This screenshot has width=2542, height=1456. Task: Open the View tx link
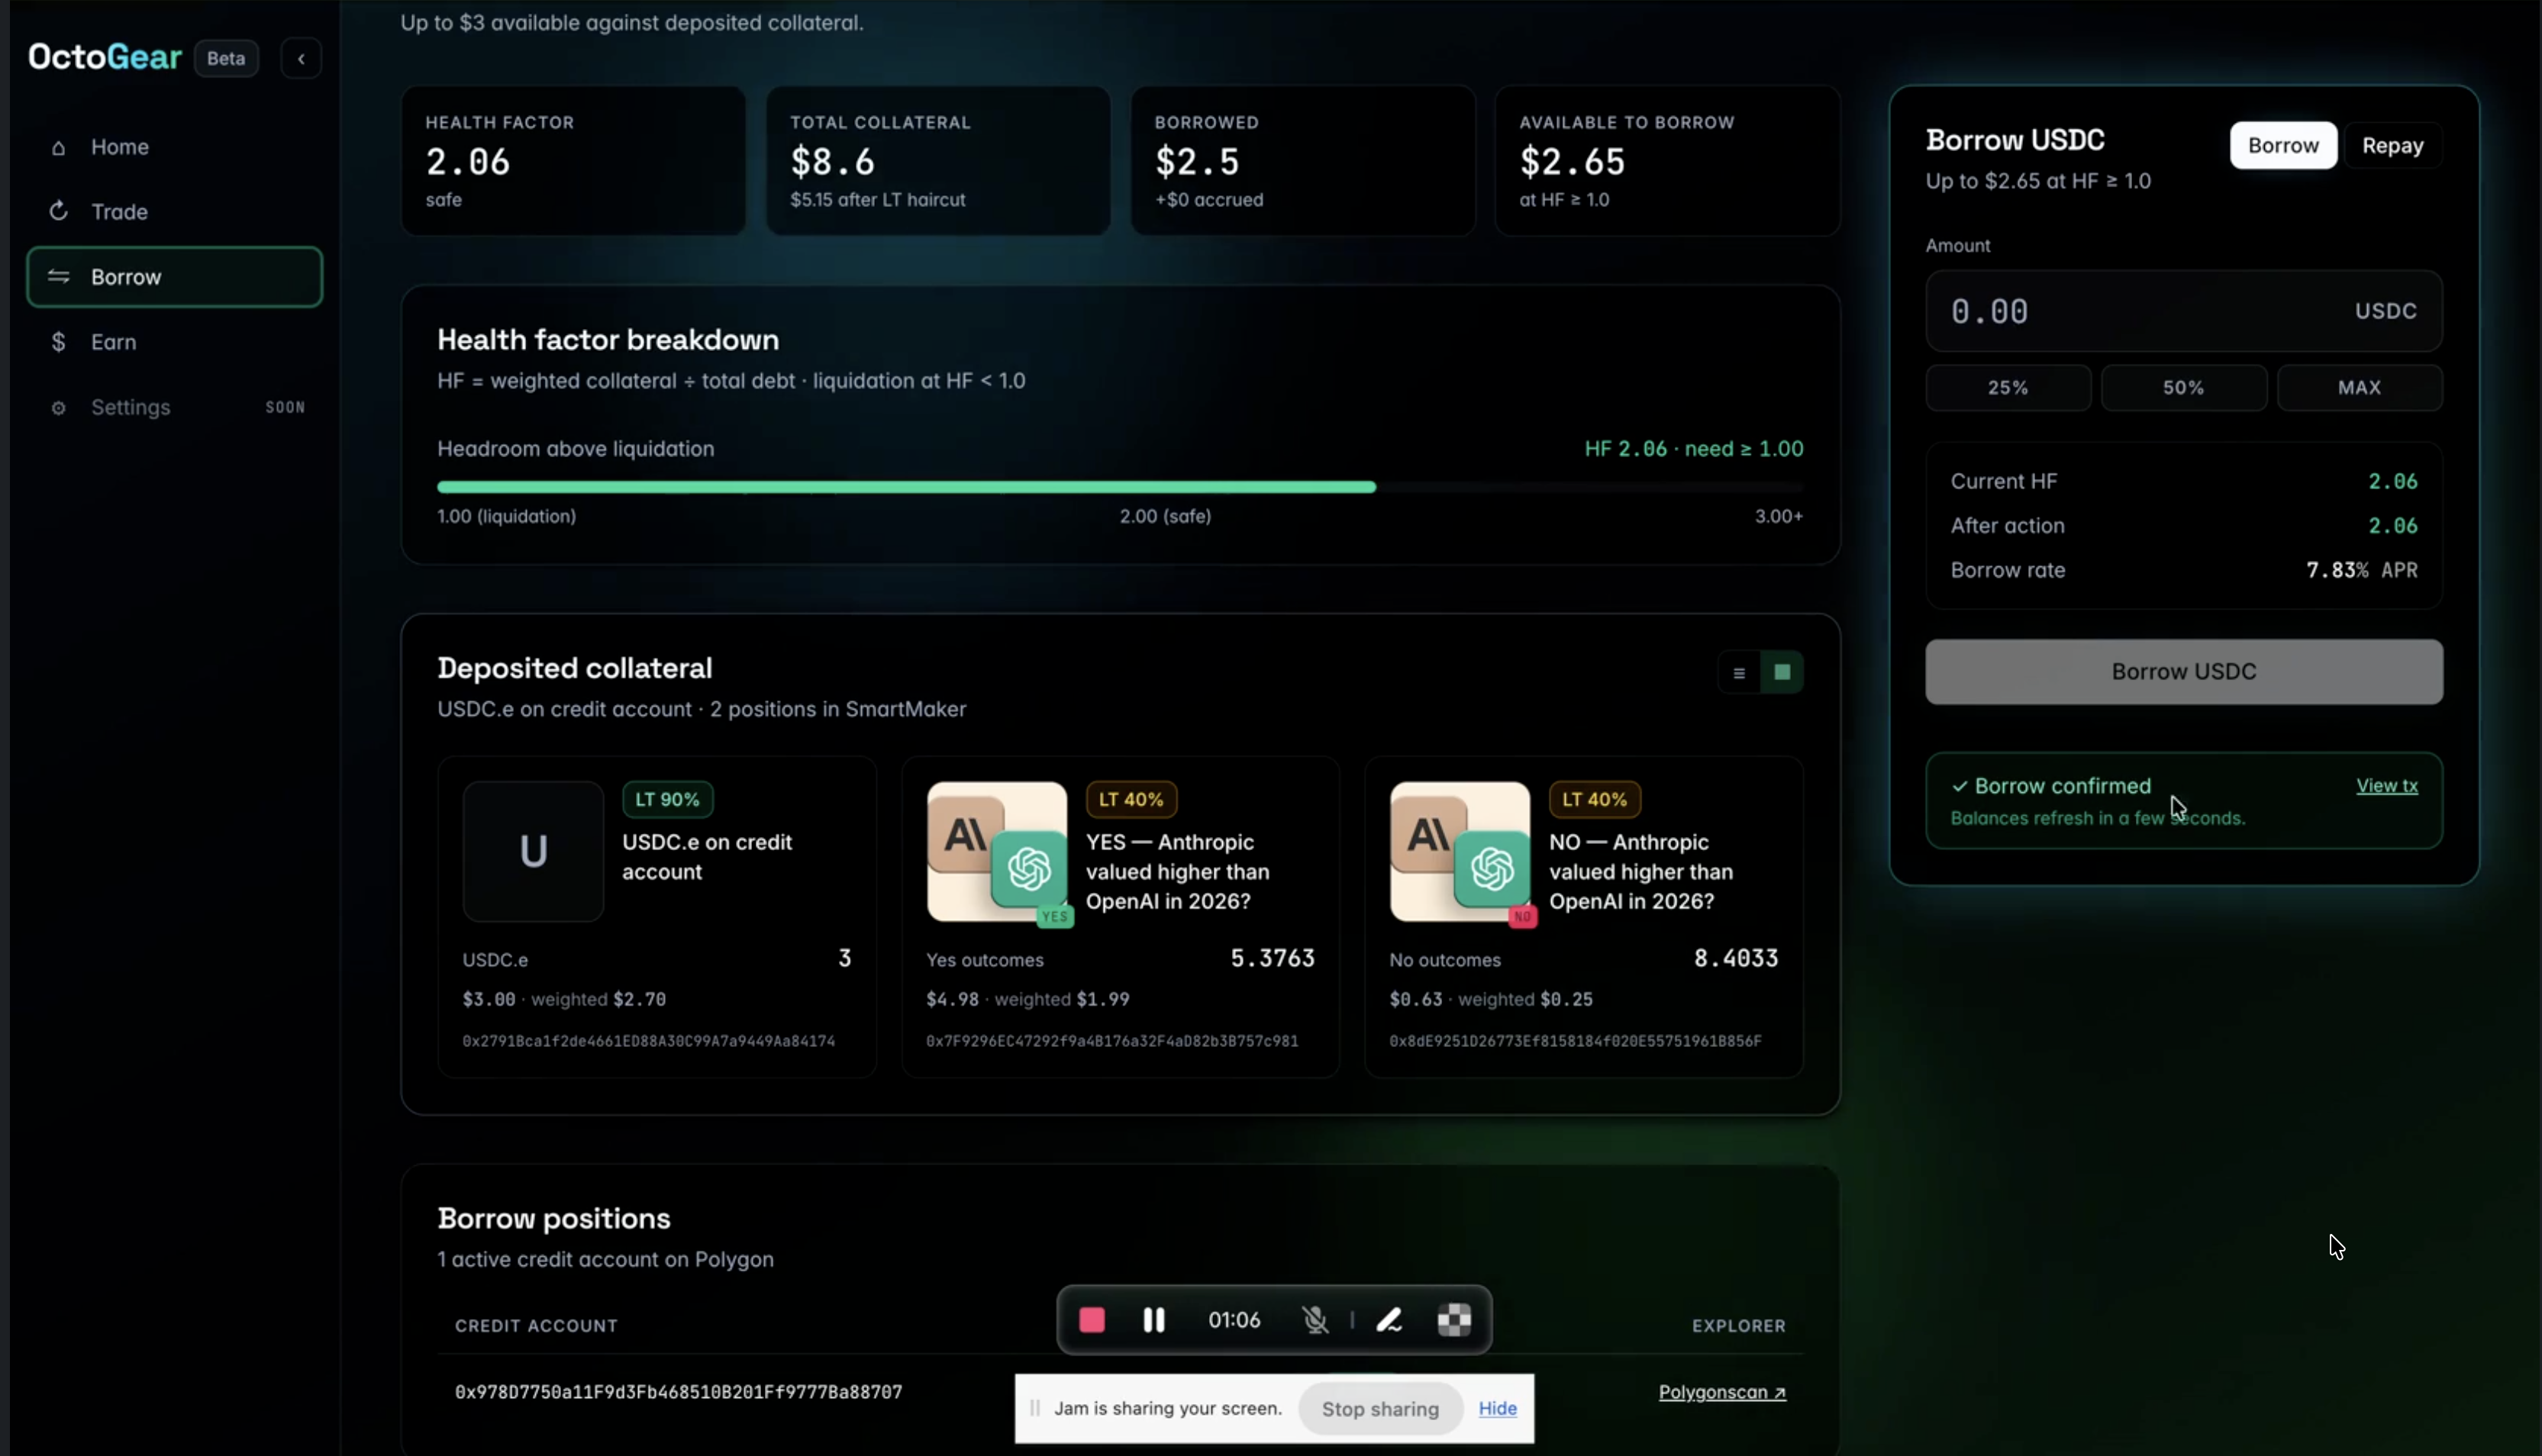click(x=2386, y=786)
